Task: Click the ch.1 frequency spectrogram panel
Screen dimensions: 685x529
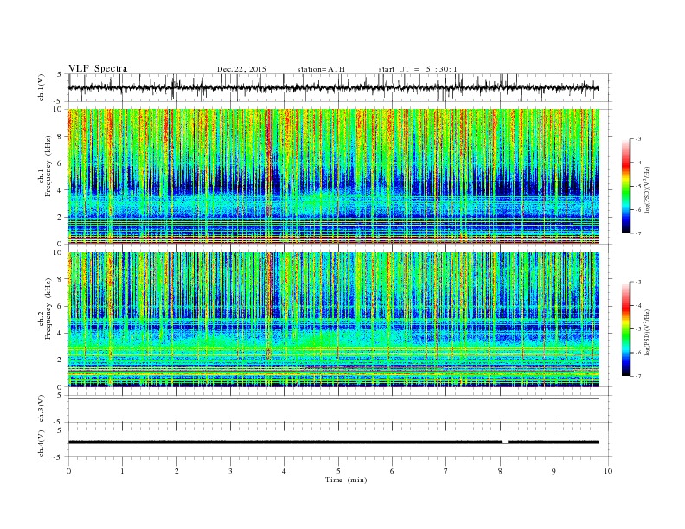Action: coord(334,176)
